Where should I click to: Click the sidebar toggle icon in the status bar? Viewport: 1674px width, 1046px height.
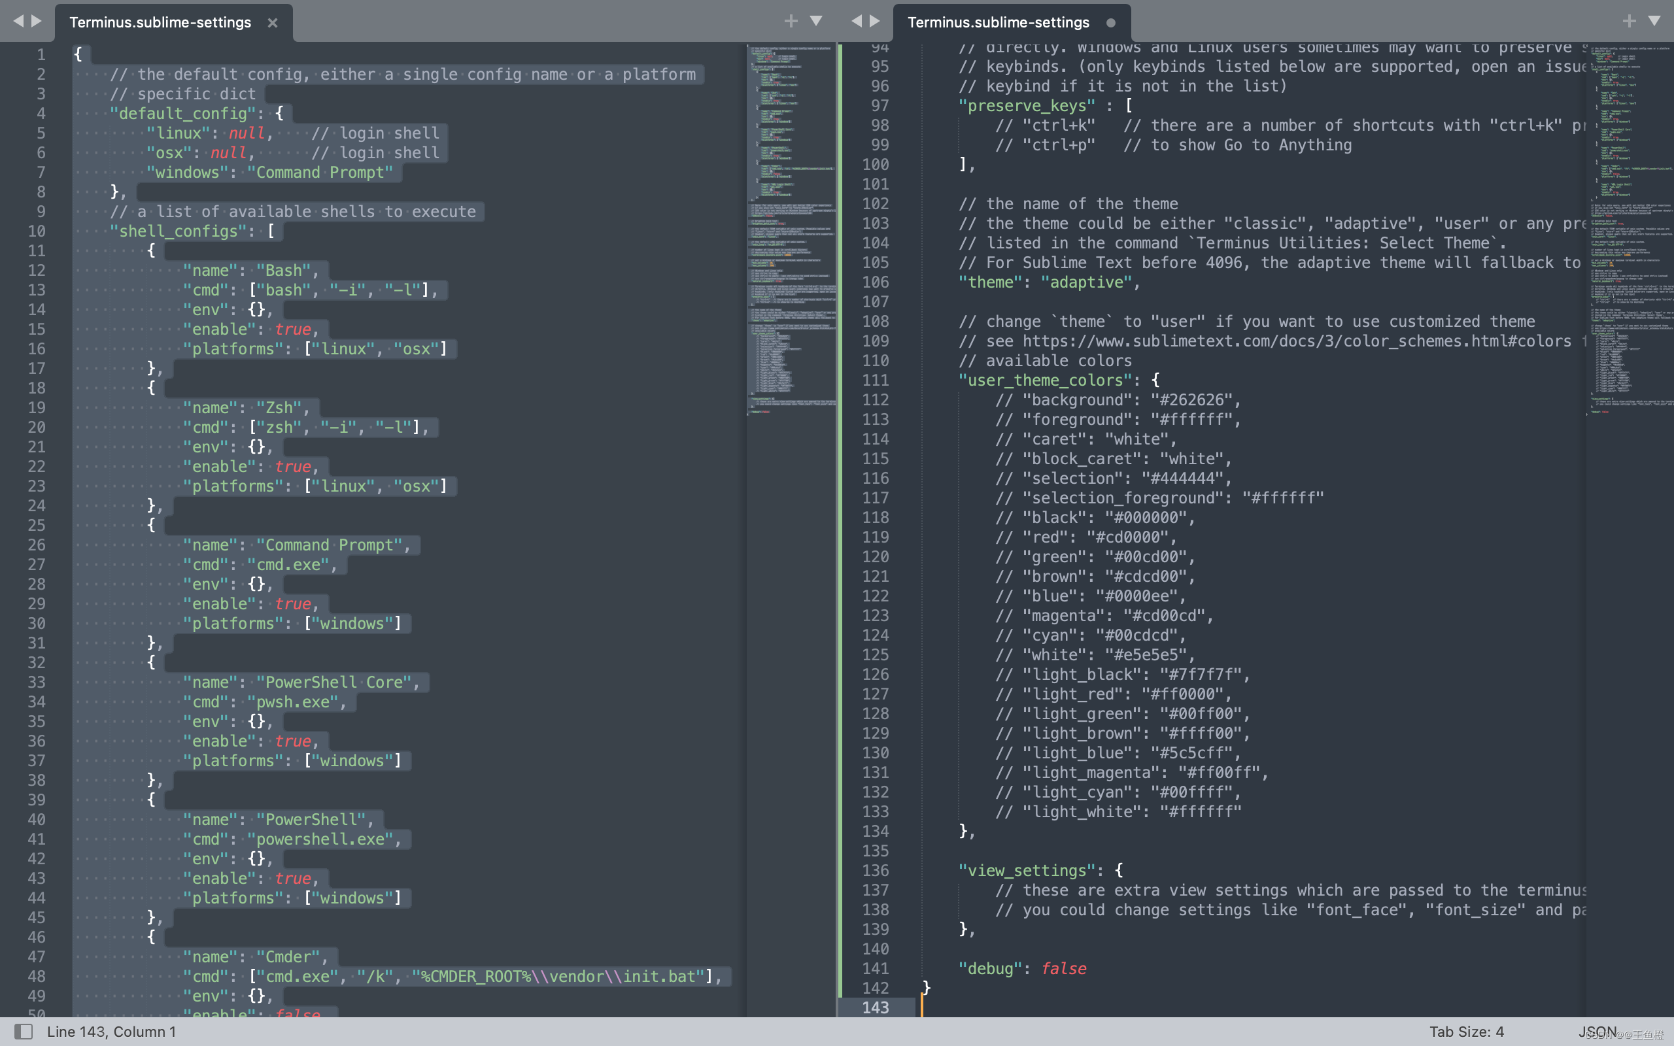[x=23, y=1032]
